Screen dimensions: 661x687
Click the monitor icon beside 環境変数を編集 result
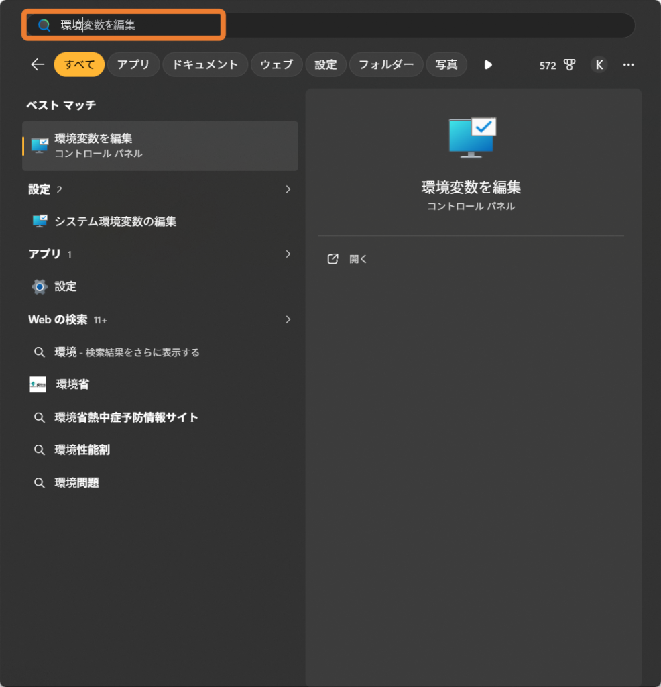click(x=40, y=146)
